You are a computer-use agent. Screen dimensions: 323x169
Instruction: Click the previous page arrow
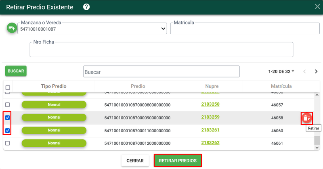click(x=304, y=71)
